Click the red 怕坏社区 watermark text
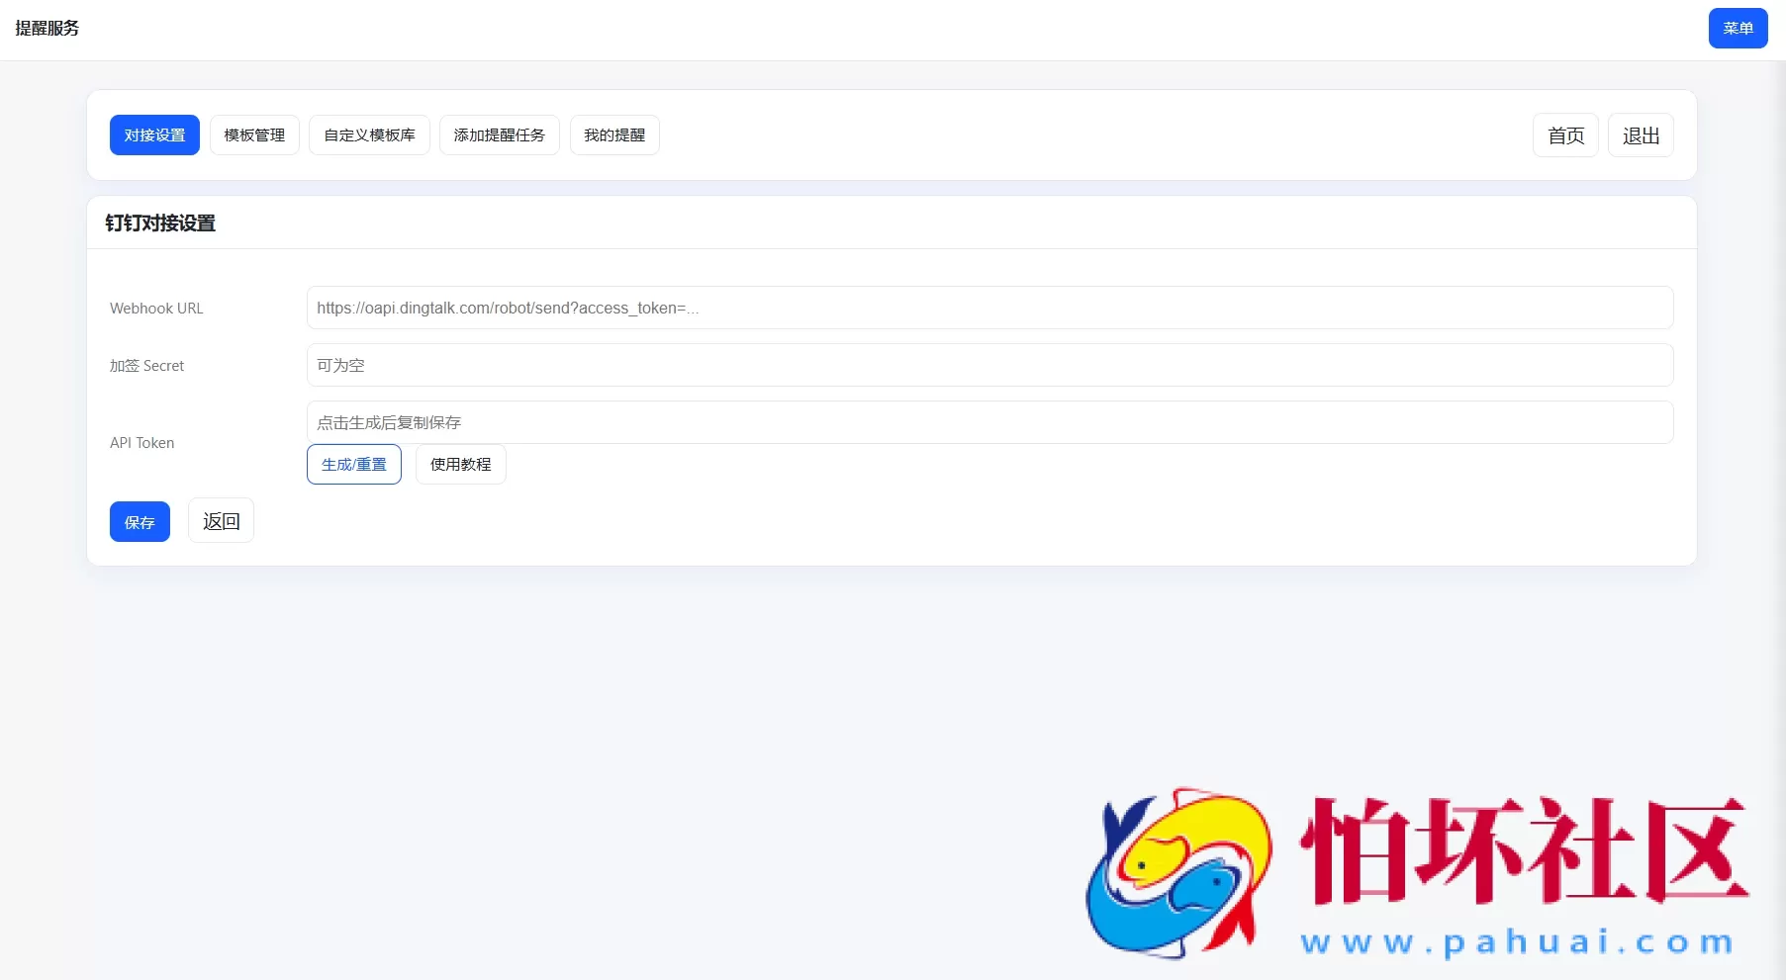Screen dimensions: 1786x980 pos(1524,850)
